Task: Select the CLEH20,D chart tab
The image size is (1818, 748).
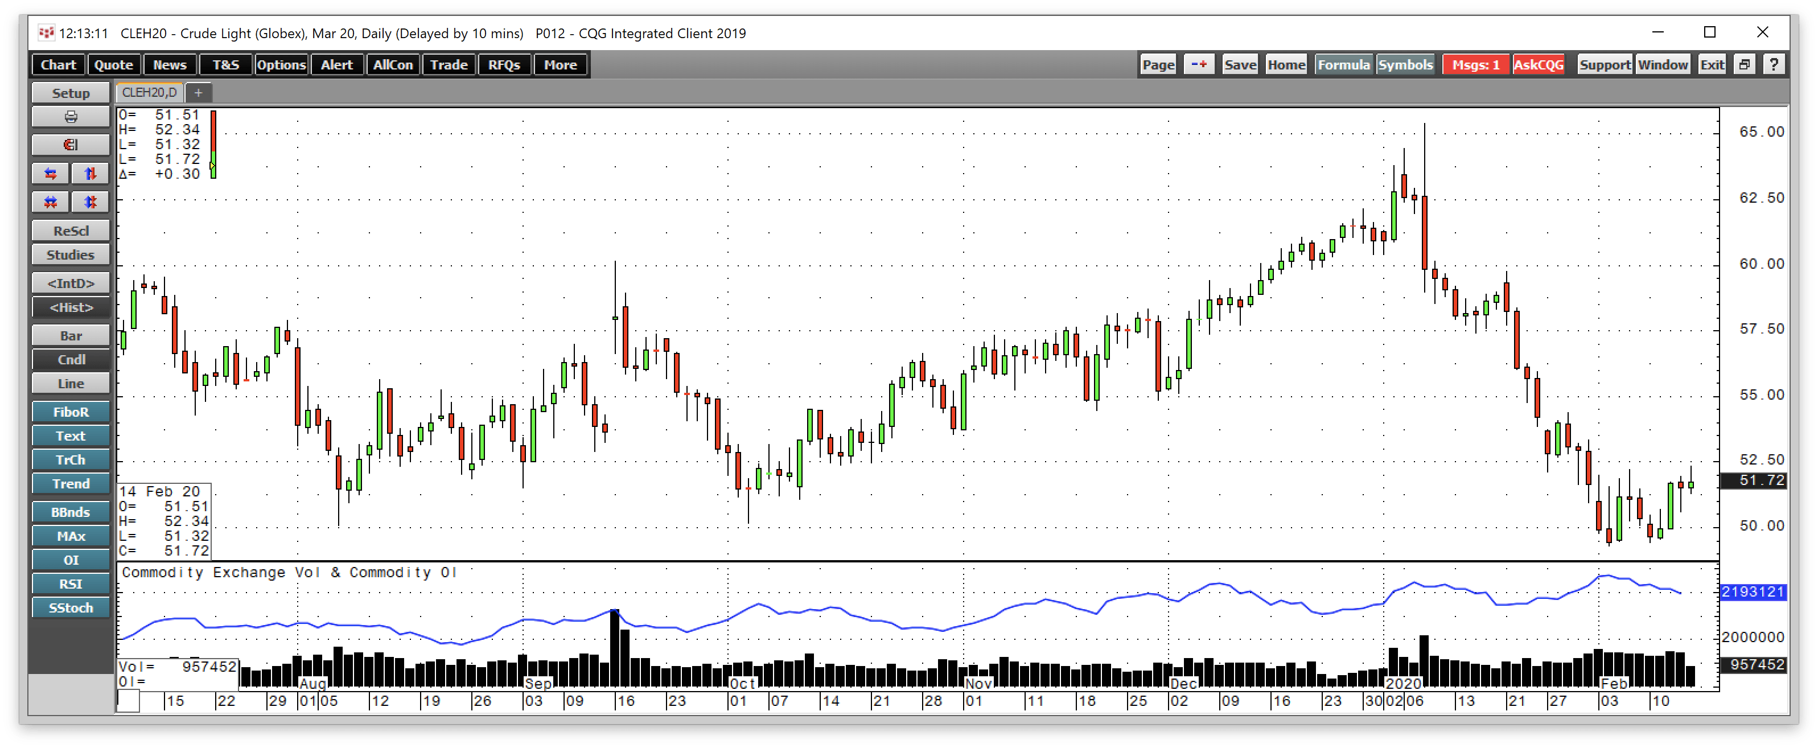Action: [x=149, y=92]
